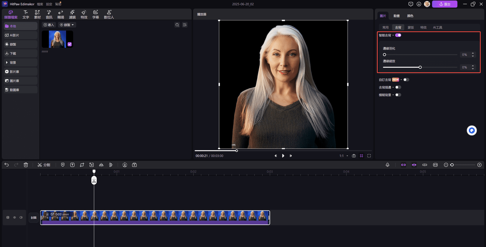Click the AI portrait cutout icon in timeline toolbar

[125, 165]
